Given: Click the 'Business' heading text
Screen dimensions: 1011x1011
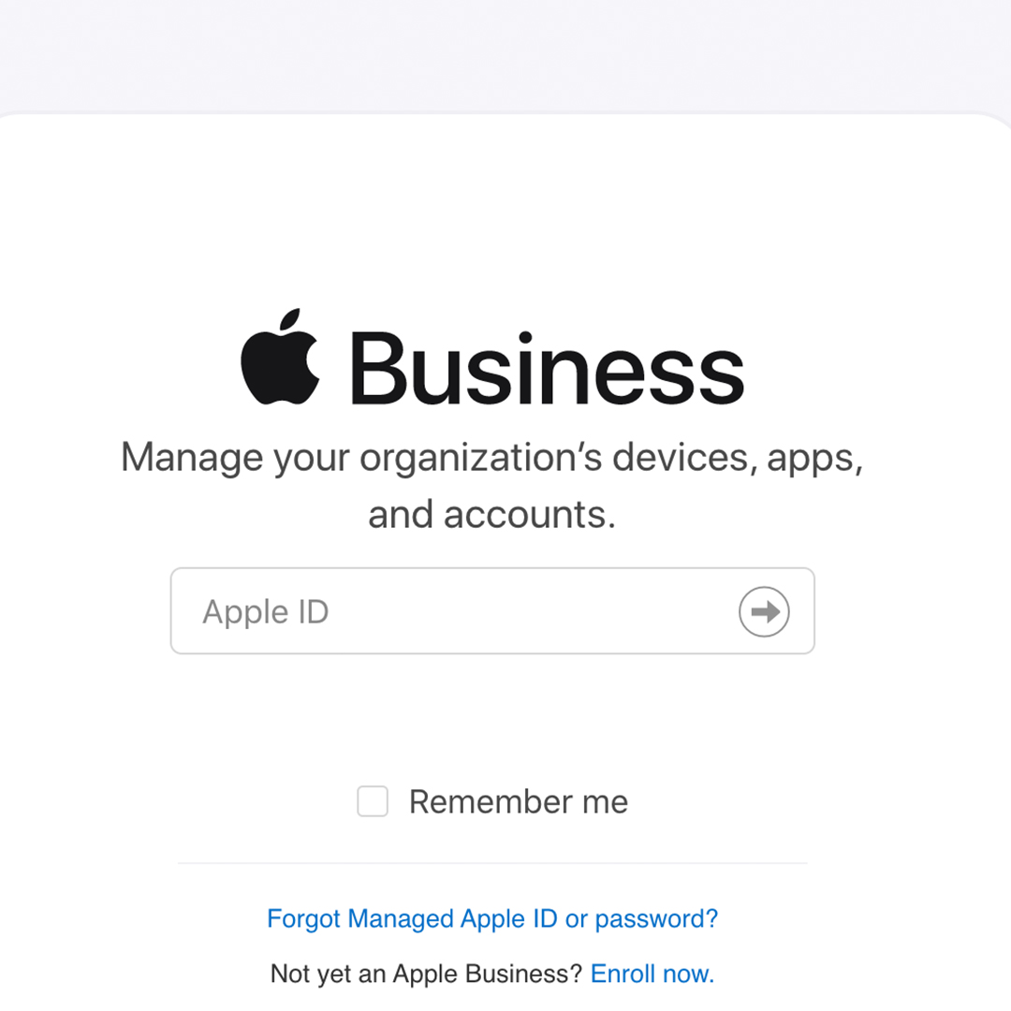Looking at the screenshot, I should tap(547, 368).
